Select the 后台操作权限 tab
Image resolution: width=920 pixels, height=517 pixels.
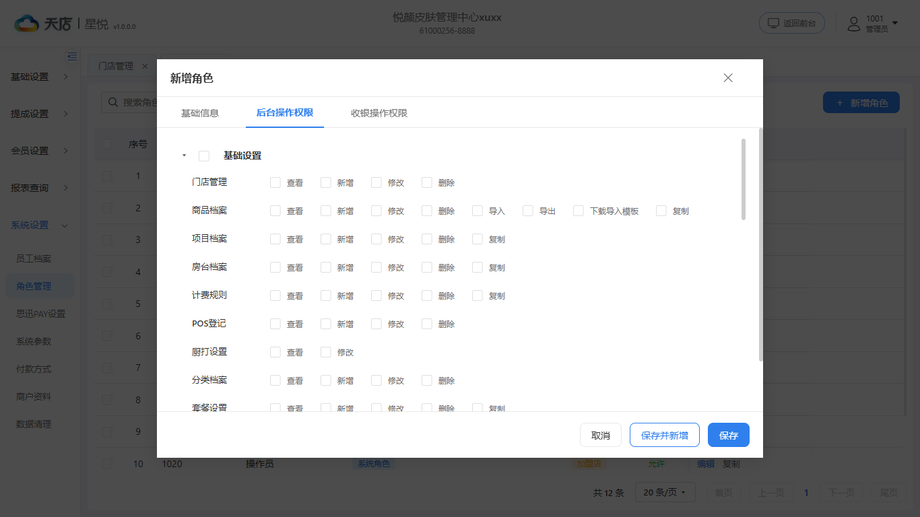tap(285, 113)
